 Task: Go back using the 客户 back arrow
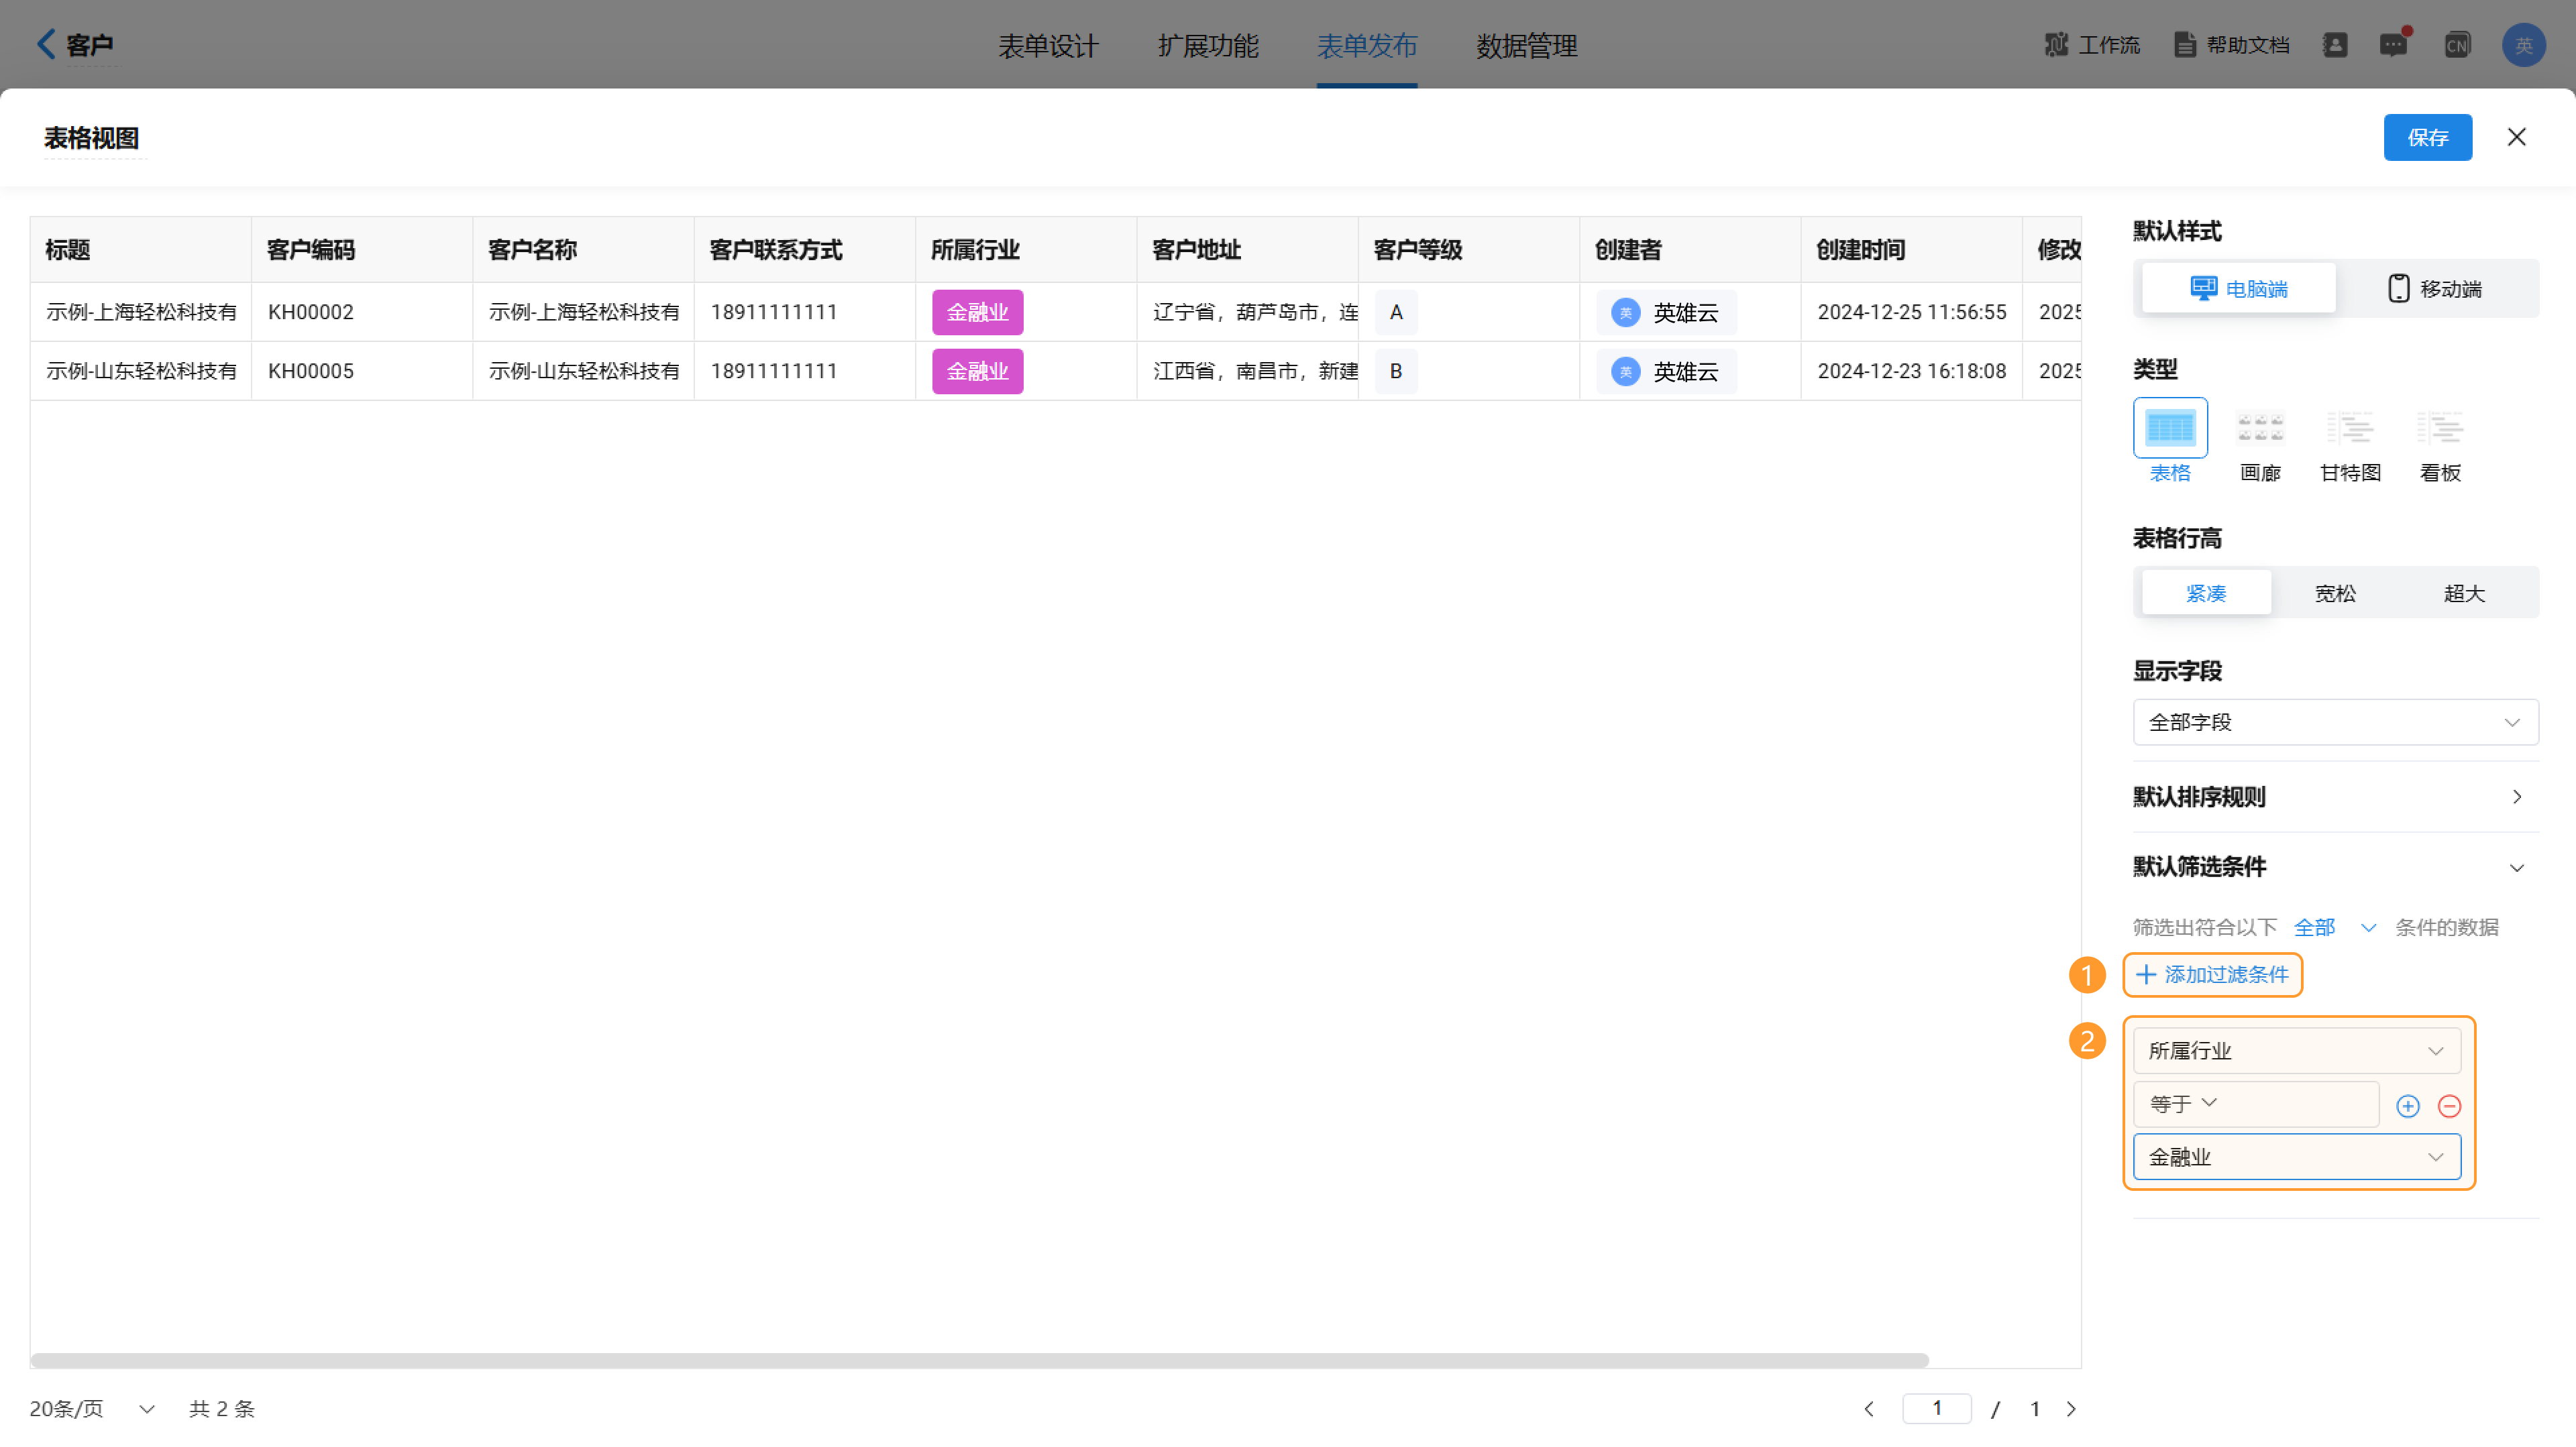click(46, 44)
